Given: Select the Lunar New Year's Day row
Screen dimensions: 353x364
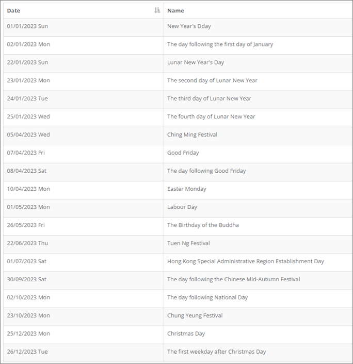Looking at the screenshot, I should coord(196,63).
